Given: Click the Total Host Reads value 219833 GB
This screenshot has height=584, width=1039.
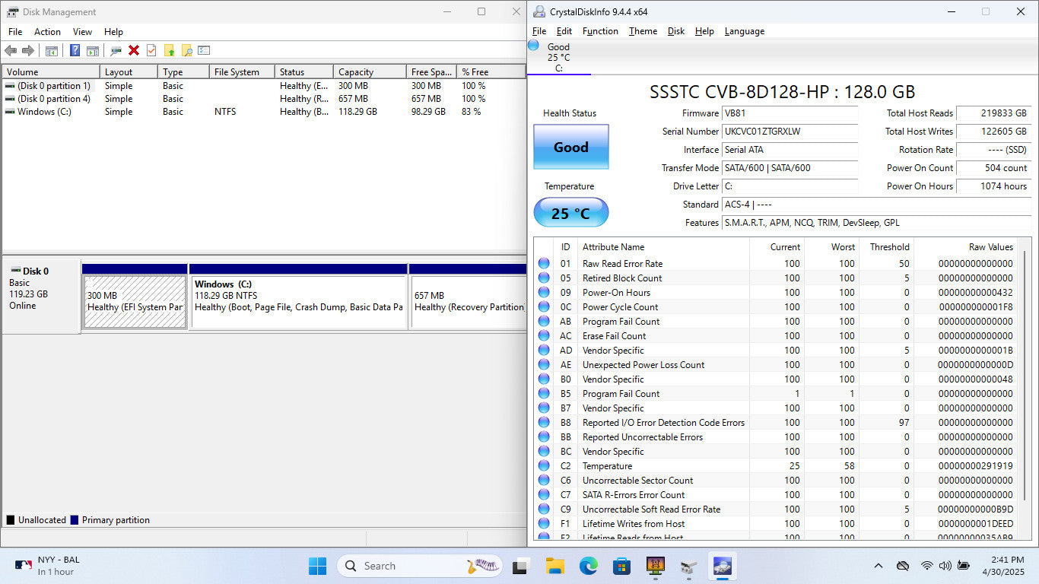Looking at the screenshot, I should (993, 113).
